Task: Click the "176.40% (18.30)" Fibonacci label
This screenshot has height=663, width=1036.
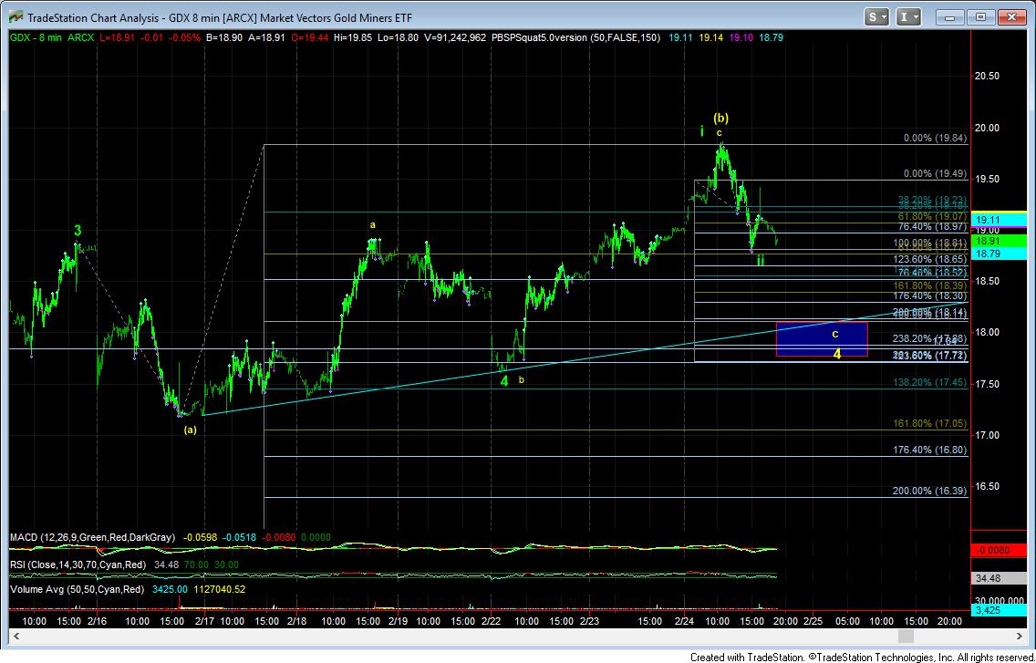Action: point(930,296)
